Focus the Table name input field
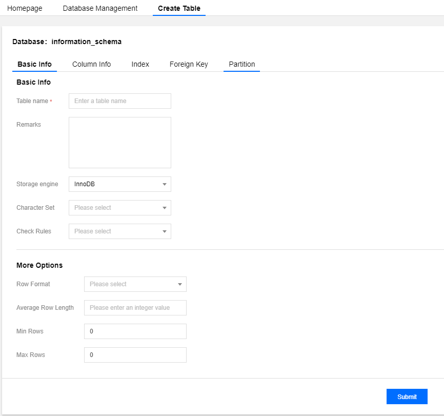Image resolution: width=444 pixels, height=416 pixels. (119, 101)
